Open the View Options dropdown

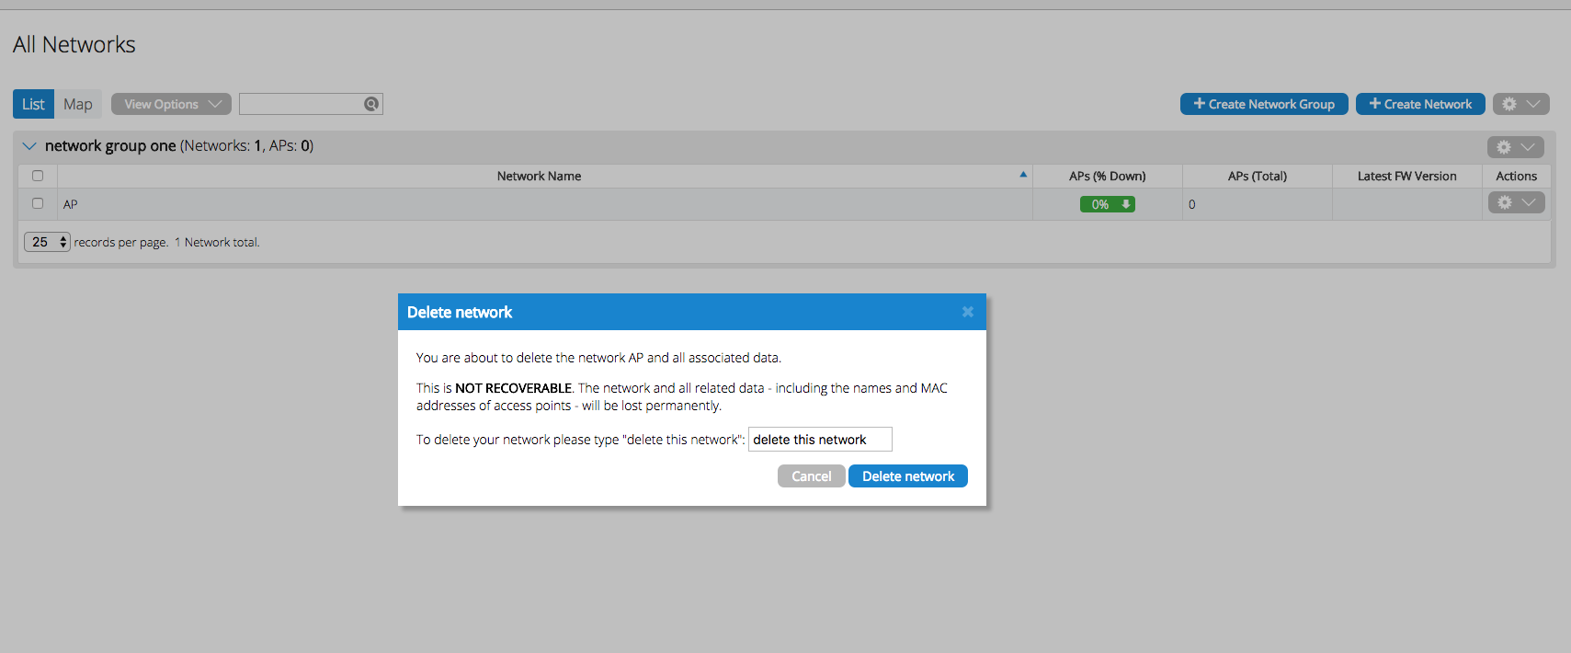[x=171, y=104]
